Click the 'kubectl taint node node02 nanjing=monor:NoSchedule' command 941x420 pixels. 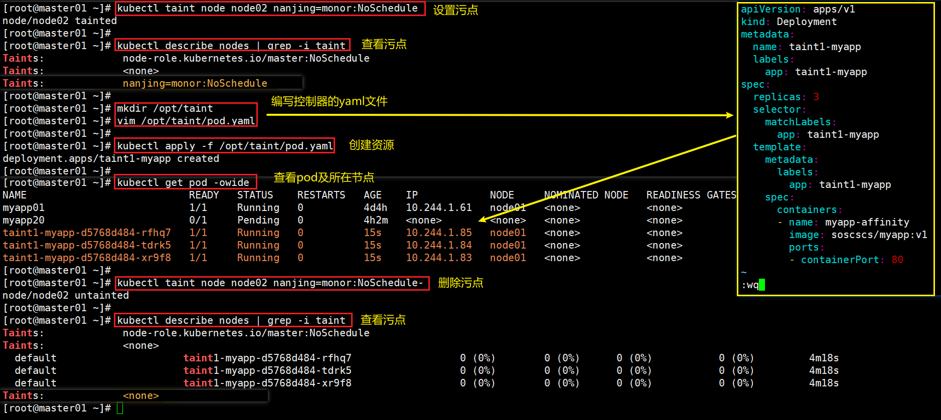pyautogui.click(x=267, y=9)
